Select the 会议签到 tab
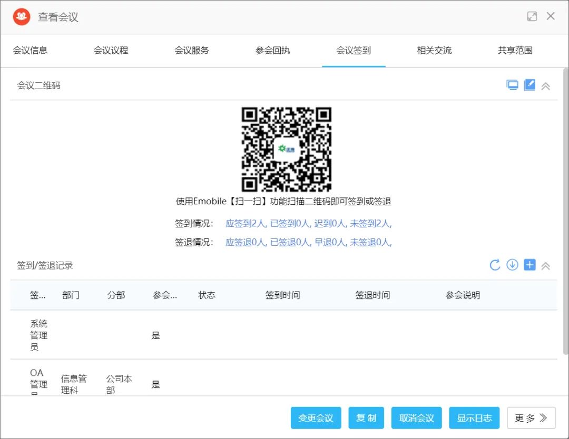 pyautogui.click(x=354, y=51)
